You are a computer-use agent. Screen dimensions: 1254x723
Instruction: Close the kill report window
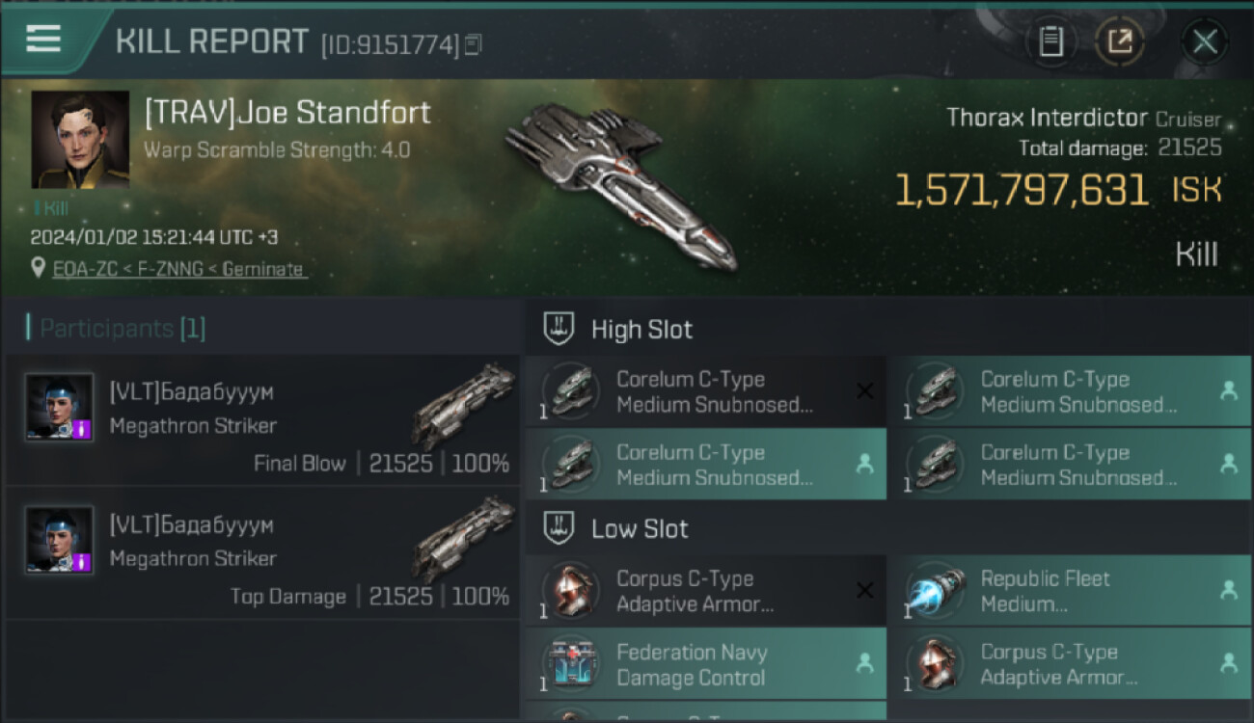pyautogui.click(x=1204, y=41)
